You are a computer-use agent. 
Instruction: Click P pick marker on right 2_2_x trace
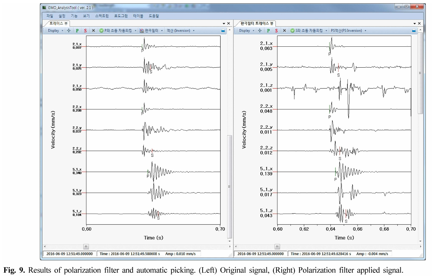(329, 111)
